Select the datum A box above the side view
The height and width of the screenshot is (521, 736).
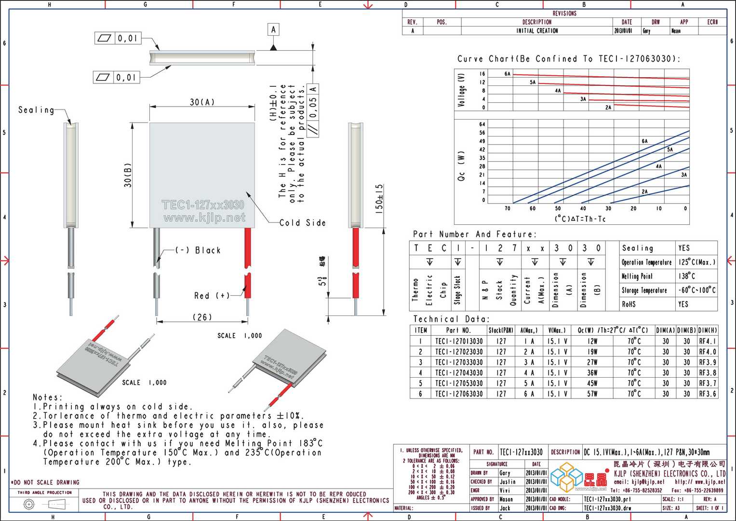pyautogui.click(x=273, y=29)
